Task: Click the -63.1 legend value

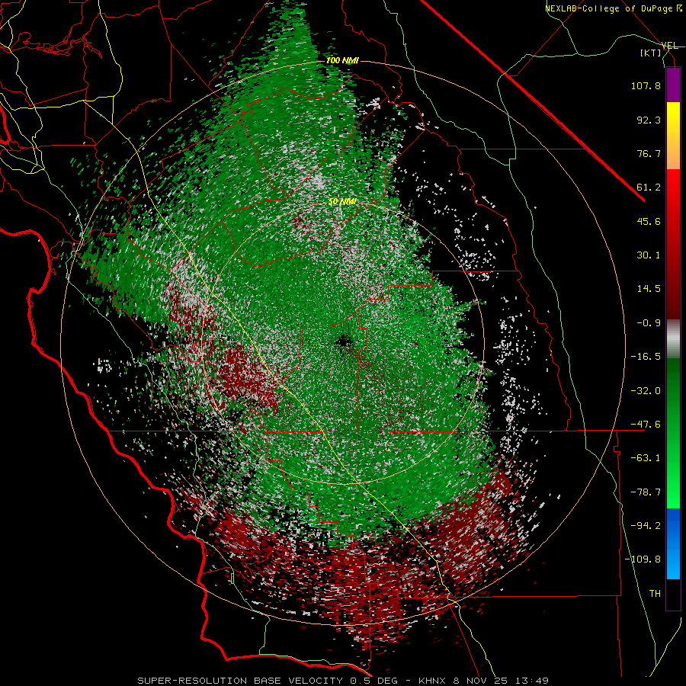Action: (x=646, y=458)
